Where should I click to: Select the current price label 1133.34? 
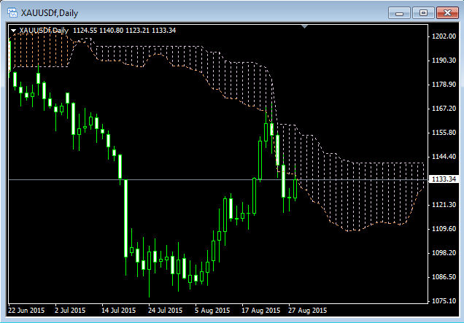[444, 179]
